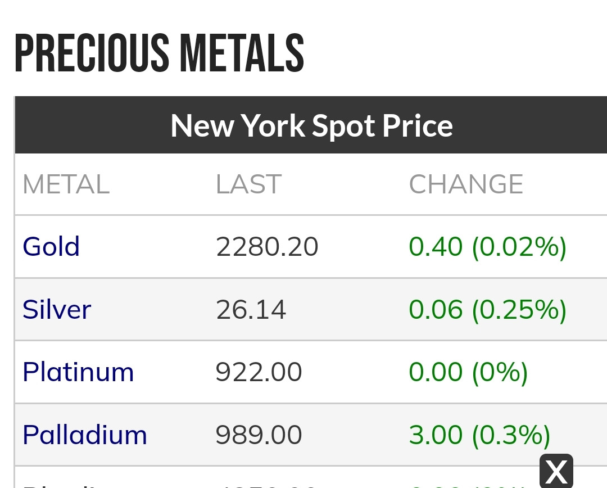Click Gold's last price 2280.20

coord(267,247)
